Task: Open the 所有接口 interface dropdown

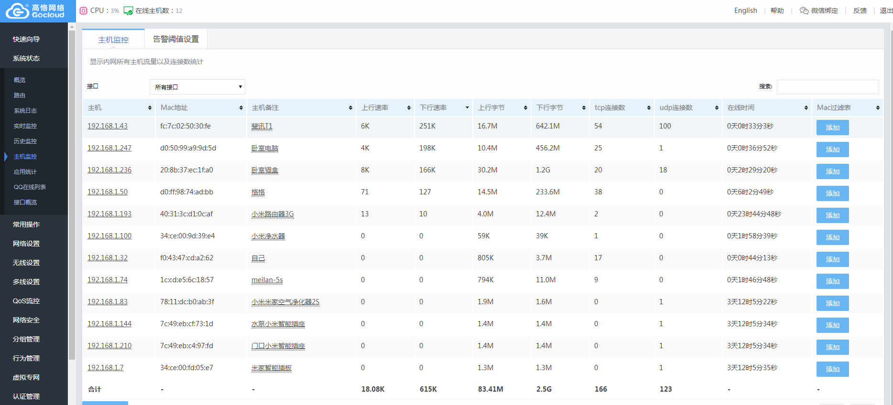Action: point(197,87)
